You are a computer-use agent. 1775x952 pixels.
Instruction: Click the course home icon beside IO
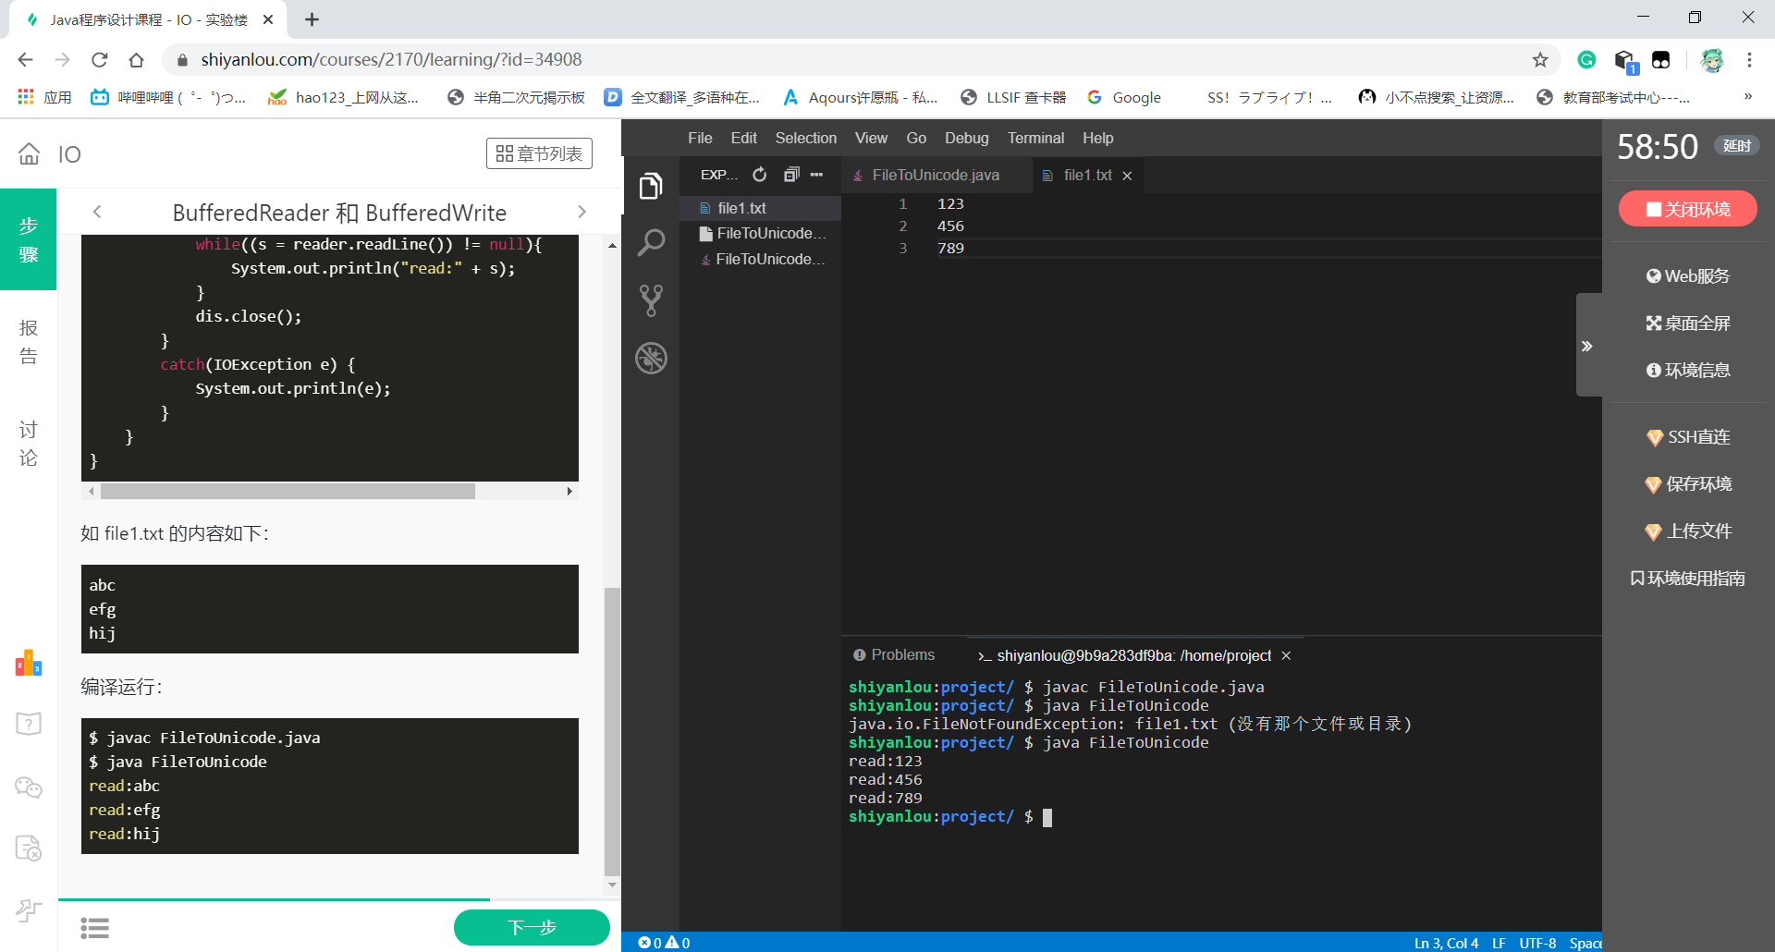point(30,154)
